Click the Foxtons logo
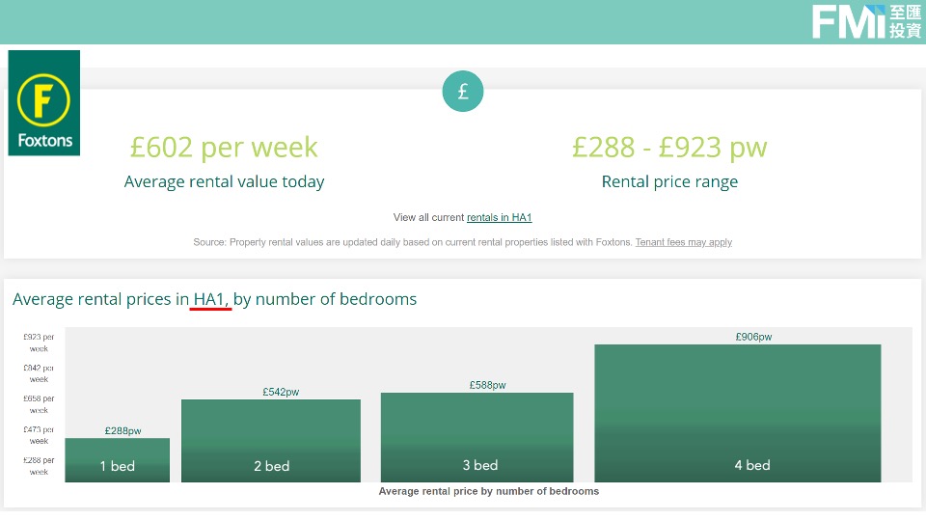 (x=43, y=103)
